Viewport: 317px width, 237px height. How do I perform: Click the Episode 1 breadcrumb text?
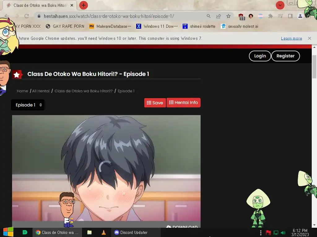pyautogui.click(x=126, y=91)
